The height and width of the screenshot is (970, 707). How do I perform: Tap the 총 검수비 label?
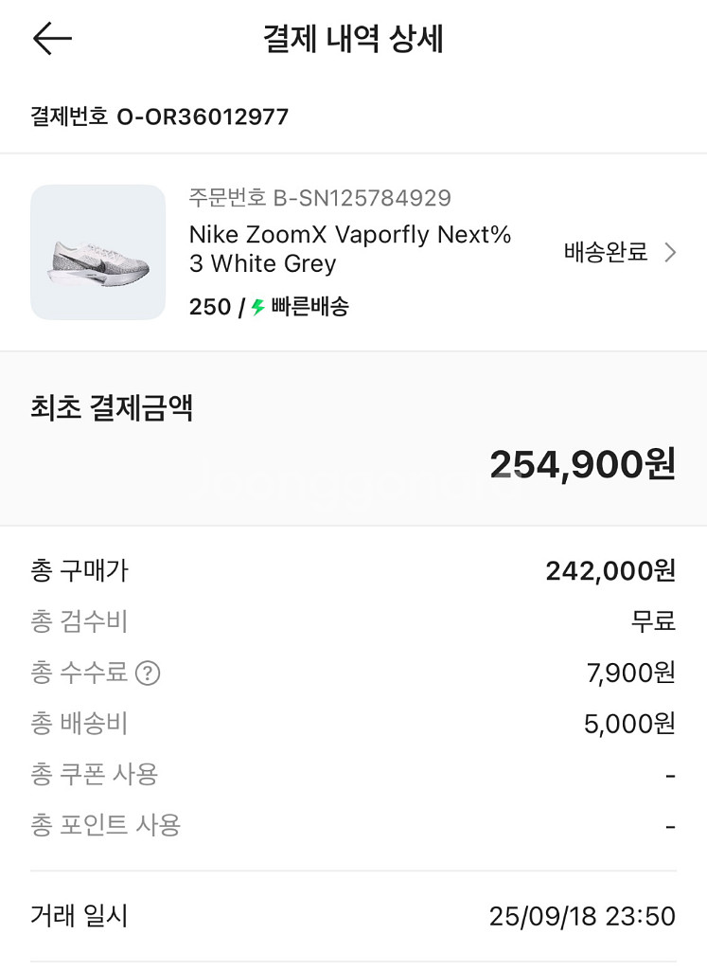79,621
